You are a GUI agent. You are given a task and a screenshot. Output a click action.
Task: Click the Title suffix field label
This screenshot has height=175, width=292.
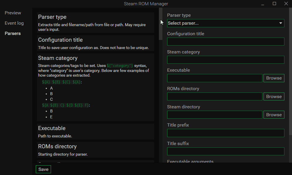click(178, 144)
